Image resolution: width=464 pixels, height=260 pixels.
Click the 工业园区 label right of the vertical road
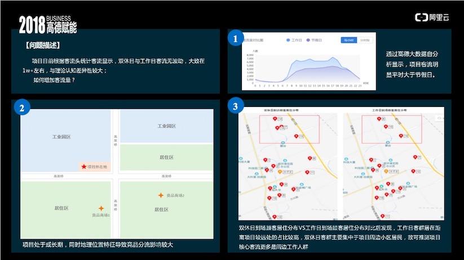pos(167,126)
